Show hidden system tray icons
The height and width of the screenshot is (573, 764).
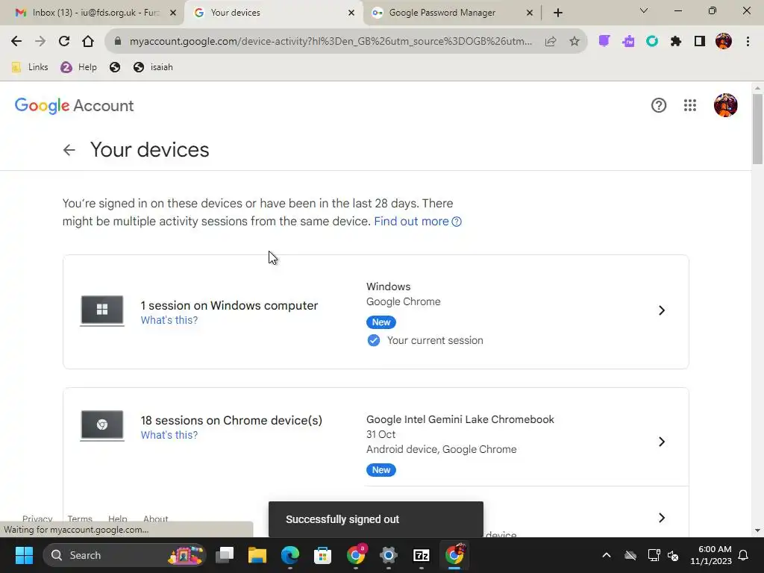coord(607,555)
